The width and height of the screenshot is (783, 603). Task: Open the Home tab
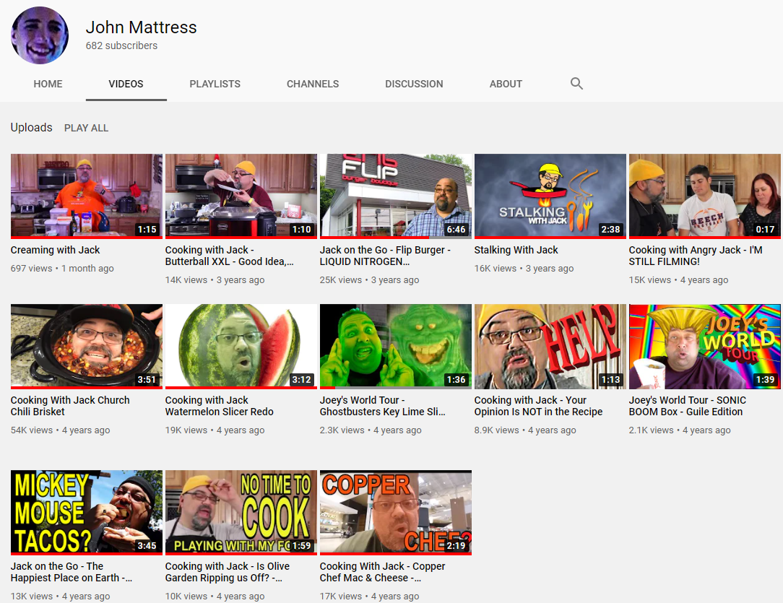(48, 84)
